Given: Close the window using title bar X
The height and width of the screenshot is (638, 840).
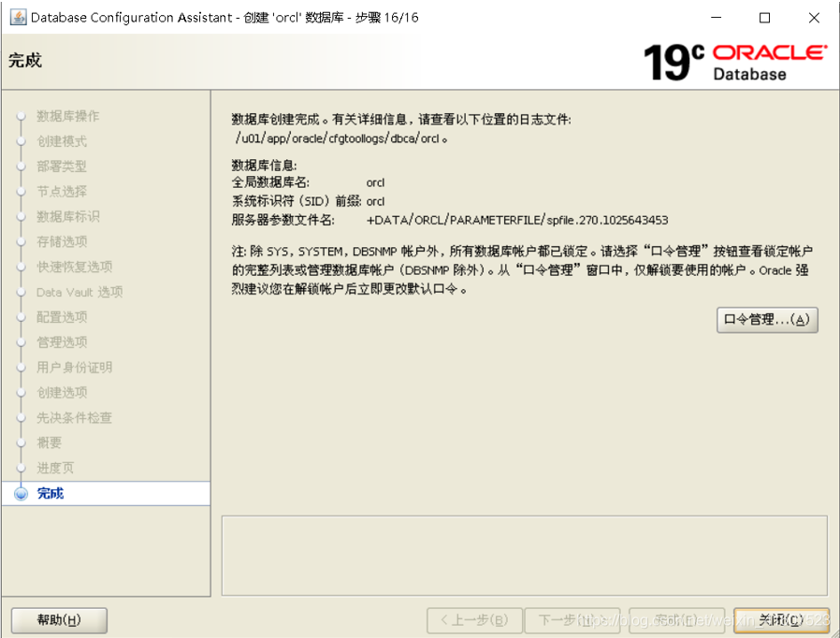Looking at the screenshot, I should (x=814, y=18).
